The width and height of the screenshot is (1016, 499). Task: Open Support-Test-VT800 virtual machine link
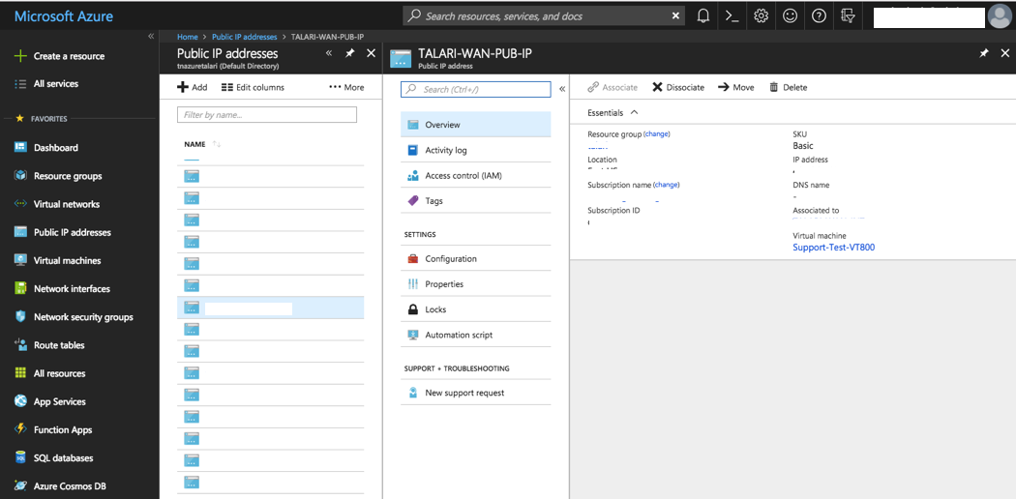point(833,248)
